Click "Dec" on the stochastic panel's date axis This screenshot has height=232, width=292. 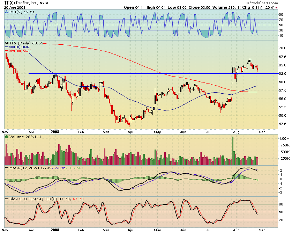(31, 230)
